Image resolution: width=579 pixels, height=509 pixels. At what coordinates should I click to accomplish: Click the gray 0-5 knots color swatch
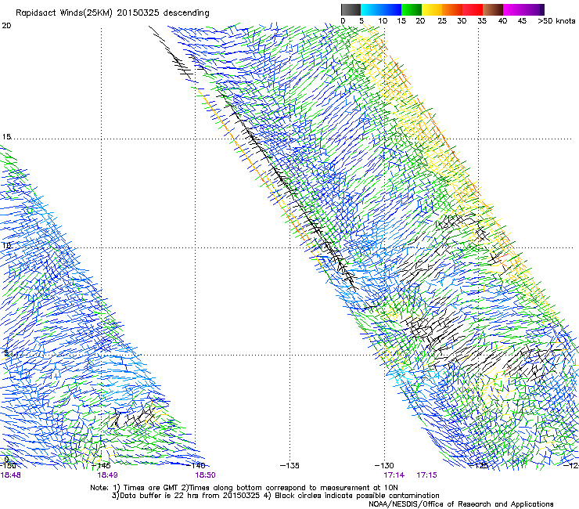pos(351,9)
